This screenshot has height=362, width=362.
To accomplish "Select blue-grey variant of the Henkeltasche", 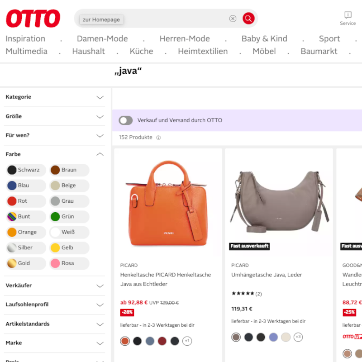I will tap(150, 341).
